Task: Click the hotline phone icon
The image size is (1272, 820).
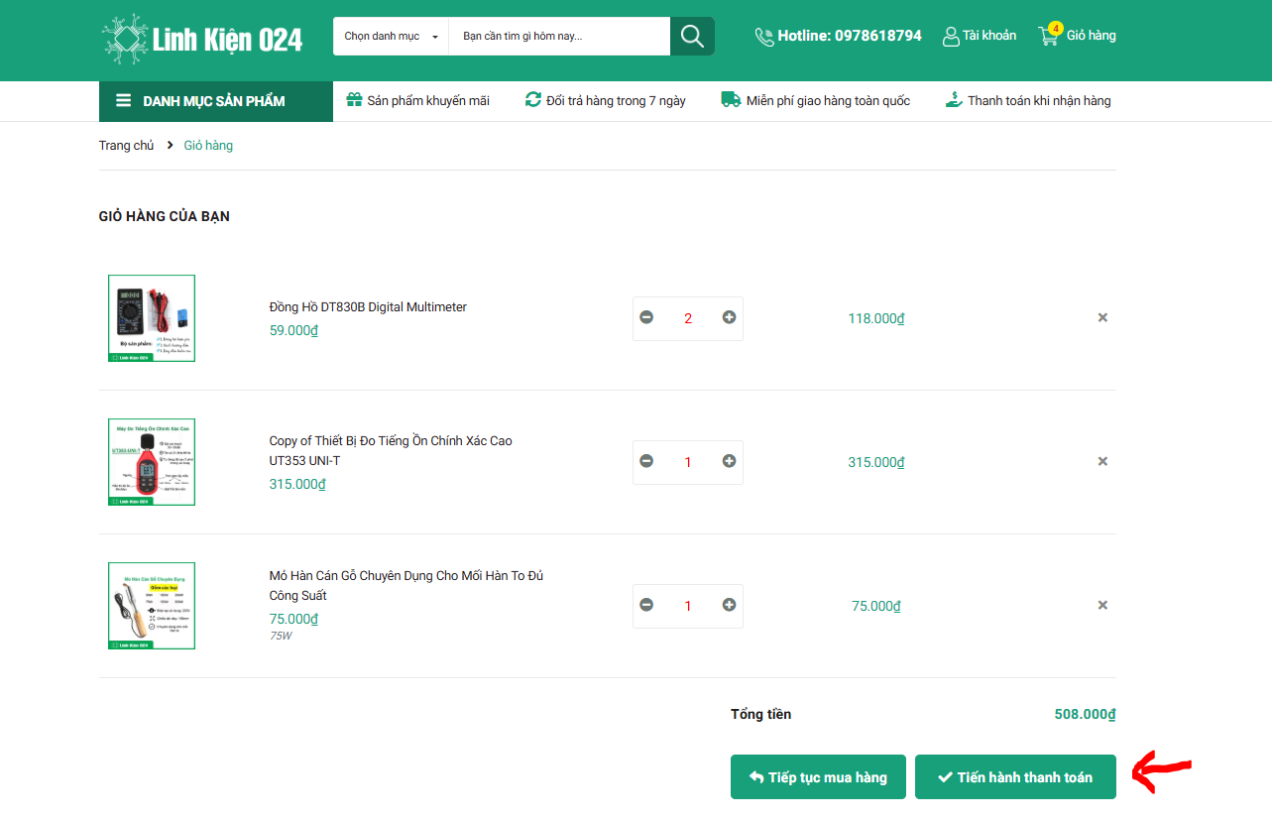Action: pyautogui.click(x=764, y=37)
